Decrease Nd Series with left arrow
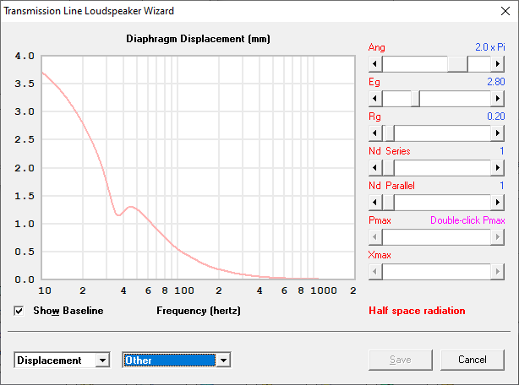Screen dimensions: 519x385 [375, 168]
